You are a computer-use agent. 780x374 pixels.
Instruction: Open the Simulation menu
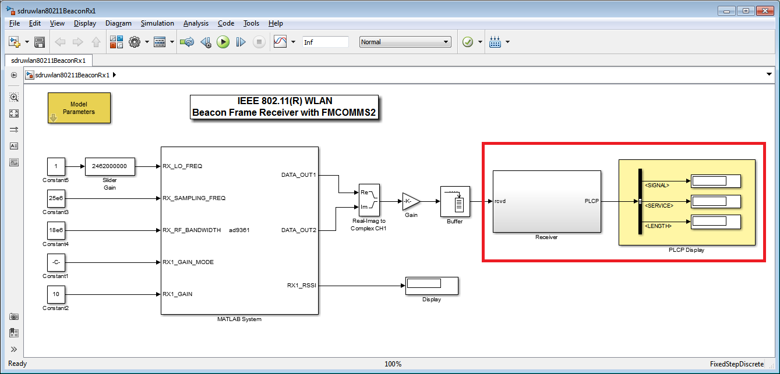[157, 23]
